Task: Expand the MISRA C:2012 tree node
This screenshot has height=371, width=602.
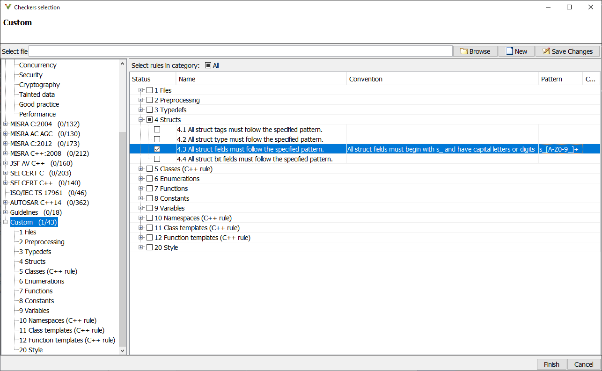Action: pyautogui.click(x=5, y=143)
